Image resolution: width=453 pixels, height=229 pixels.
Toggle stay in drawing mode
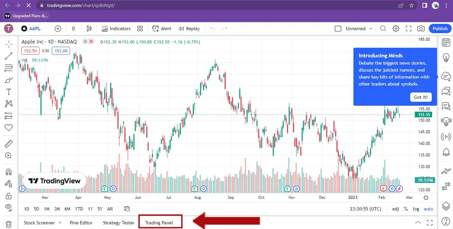(9, 184)
